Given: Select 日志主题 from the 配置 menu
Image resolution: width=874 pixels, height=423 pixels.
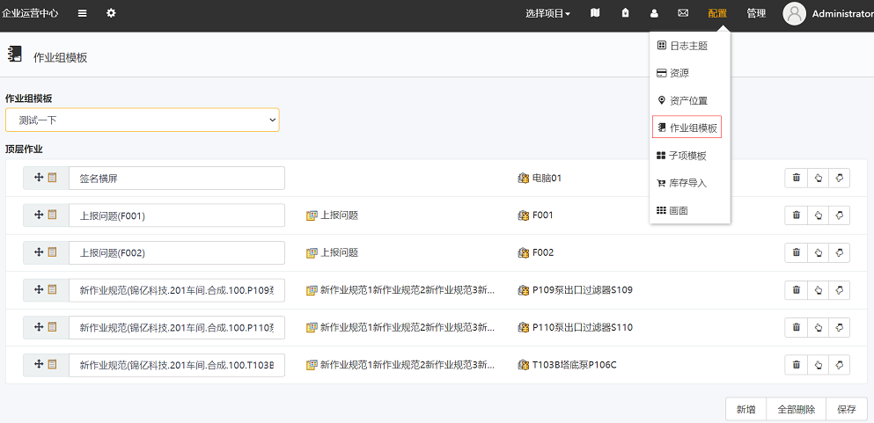Looking at the screenshot, I should click(x=688, y=46).
